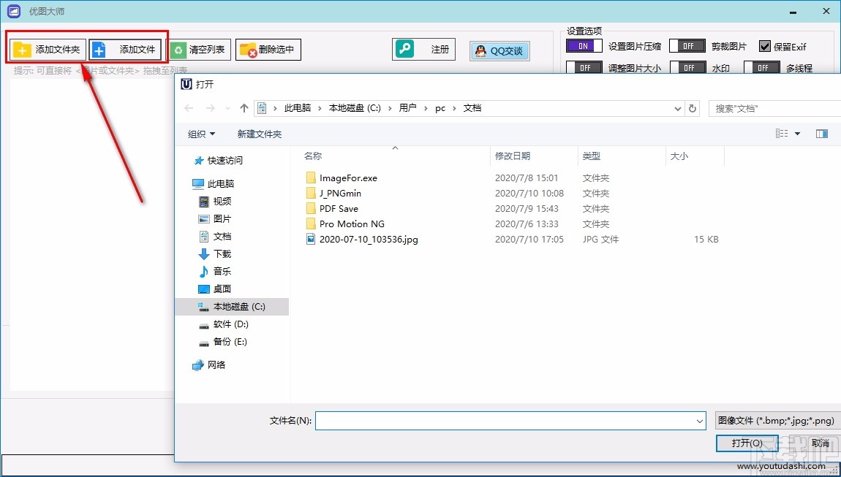Image resolution: width=841 pixels, height=477 pixels.
Task: Click the up-arrow navigation icon
Action: [x=244, y=107]
